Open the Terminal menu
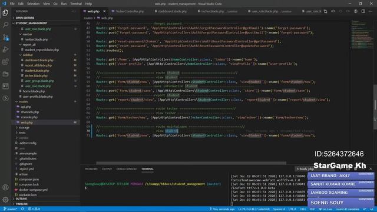 76,4
